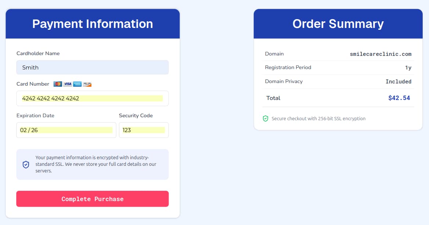Click the shield icon in the encryption notice
Image resolution: width=429 pixels, height=225 pixels.
(x=26, y=164)
